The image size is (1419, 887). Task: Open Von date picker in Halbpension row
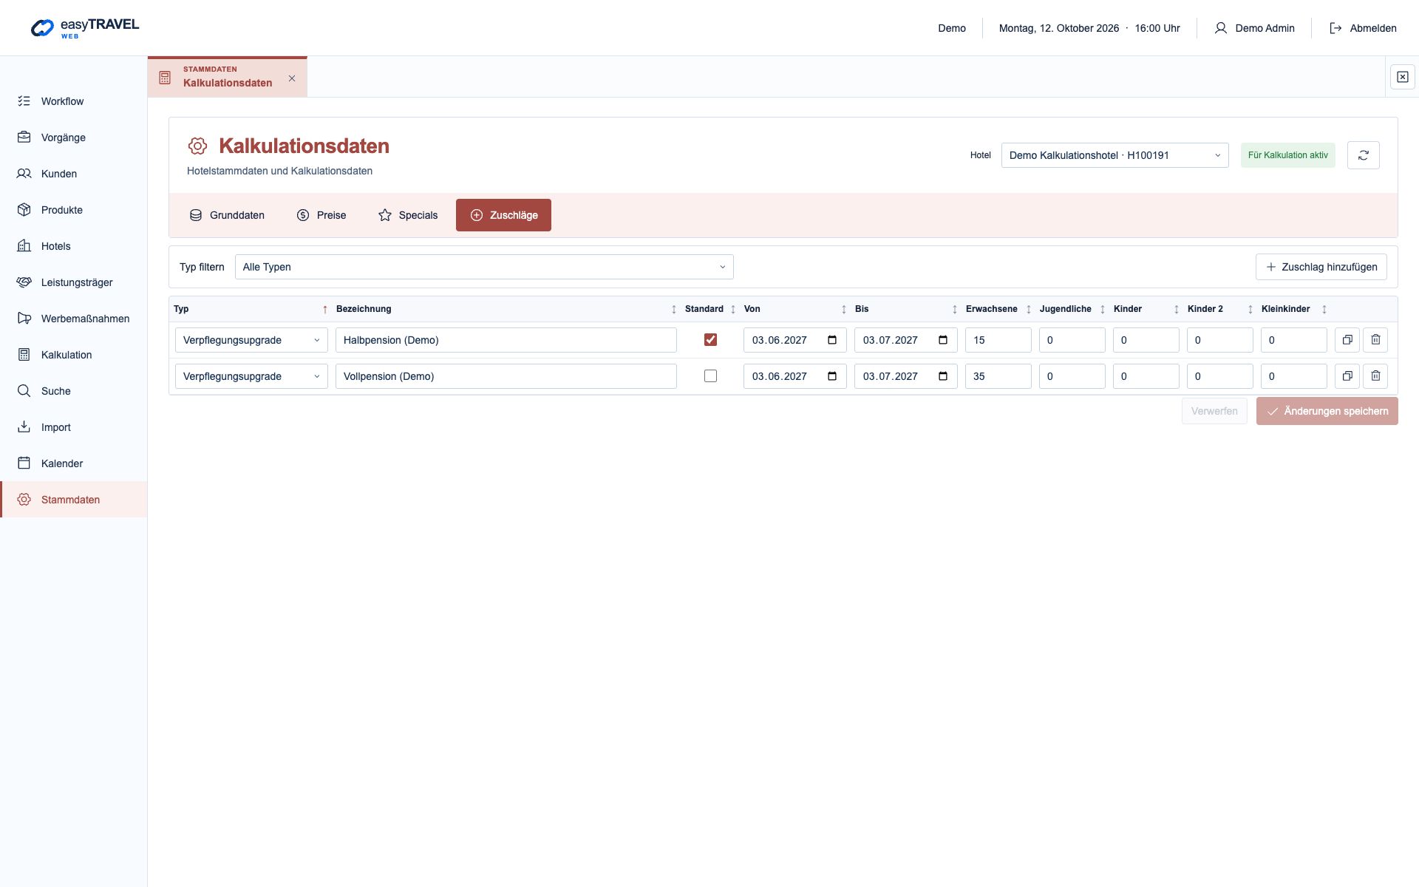(832, 340)
